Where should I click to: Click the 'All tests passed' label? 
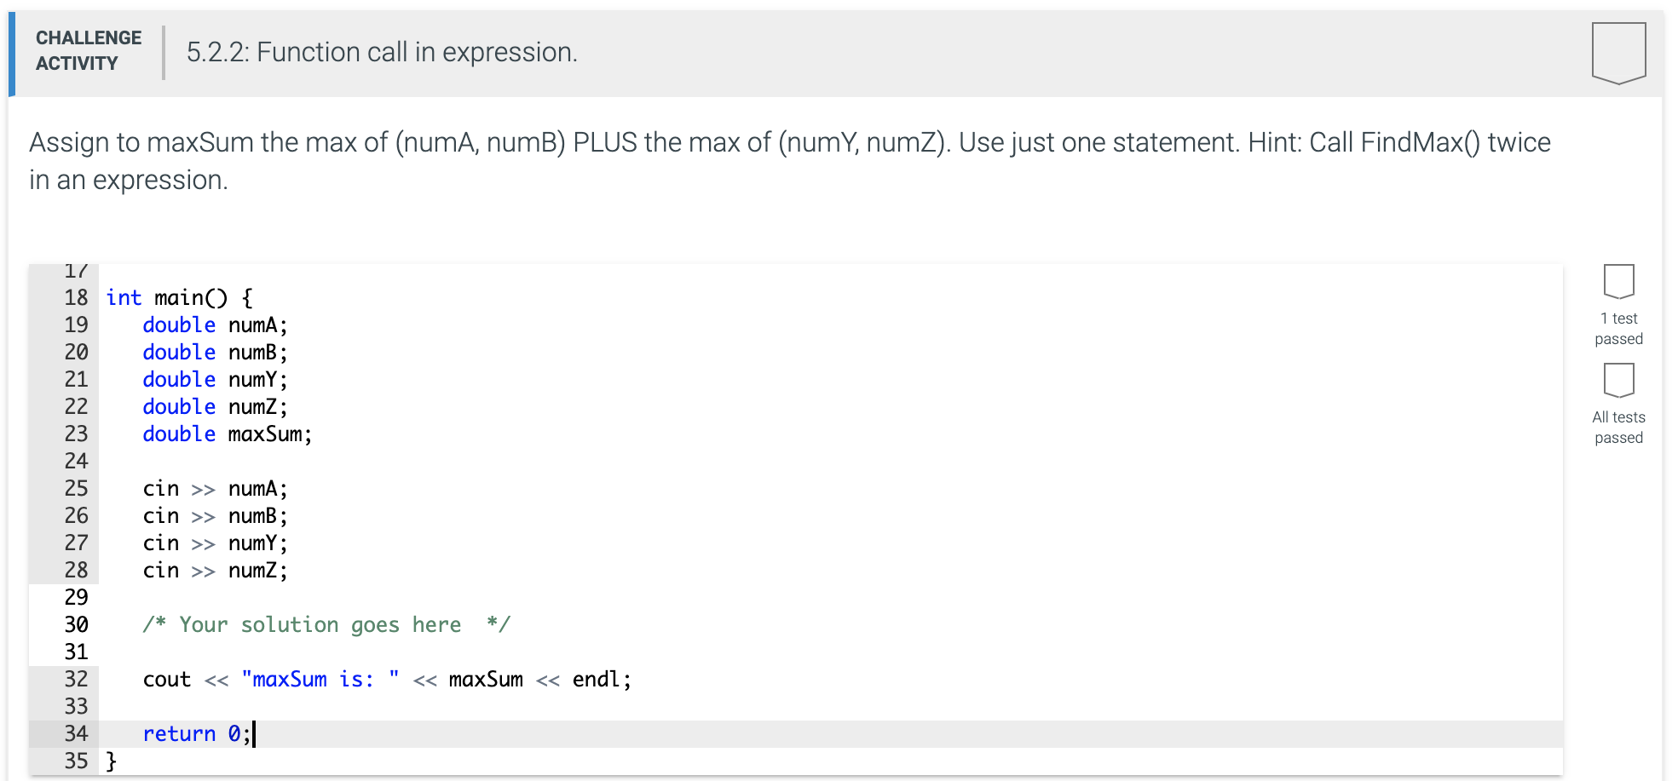click(x=1617, y=428)
